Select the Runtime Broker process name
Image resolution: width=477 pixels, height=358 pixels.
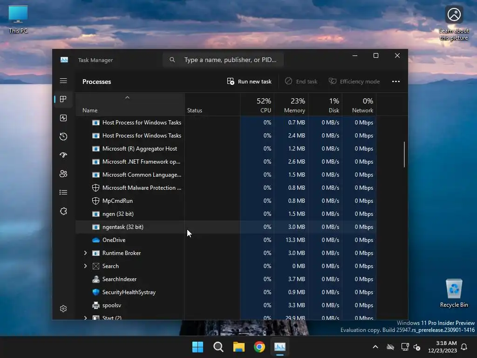tap(122, 253)
